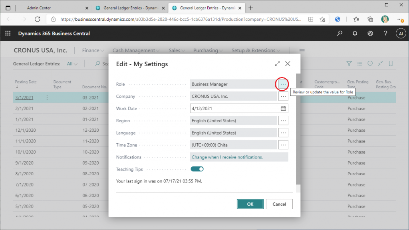The height and width of the screenshot is (230, 409).
Task: Select the 2/1/2021 posting date cell
Action: (x=24, y=109)
